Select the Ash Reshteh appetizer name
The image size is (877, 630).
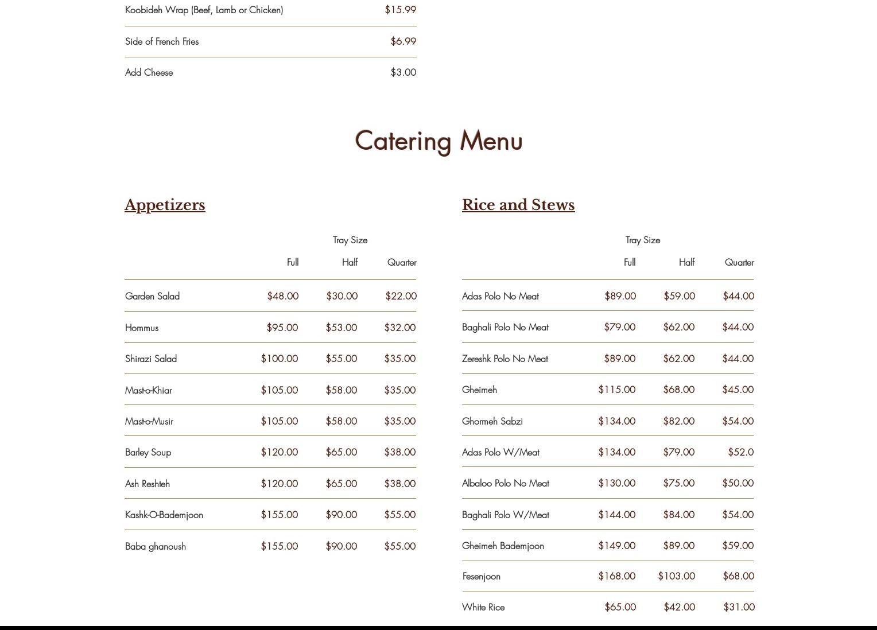point(148,484)
